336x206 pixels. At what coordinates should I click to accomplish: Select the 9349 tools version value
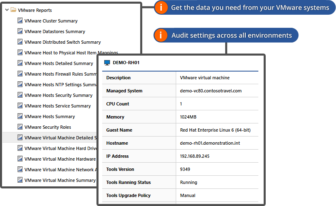(185, 169)
